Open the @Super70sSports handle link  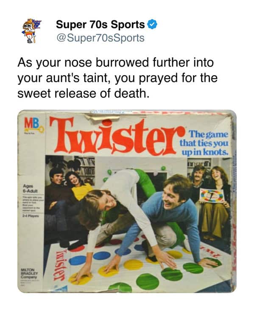click(100, 38)
